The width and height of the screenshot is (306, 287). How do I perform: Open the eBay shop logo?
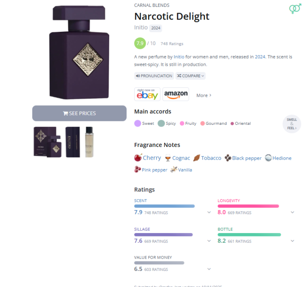(147, 94)
